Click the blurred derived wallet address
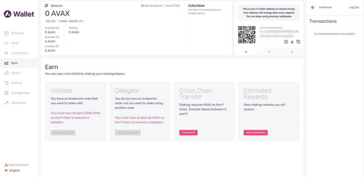This screenshot has height=177, width=364. click(x=279, y=34)
